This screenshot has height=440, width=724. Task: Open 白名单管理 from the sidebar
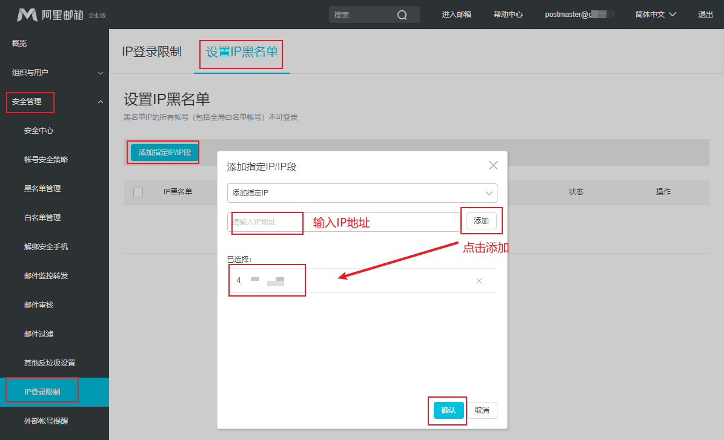pos(42,217)
